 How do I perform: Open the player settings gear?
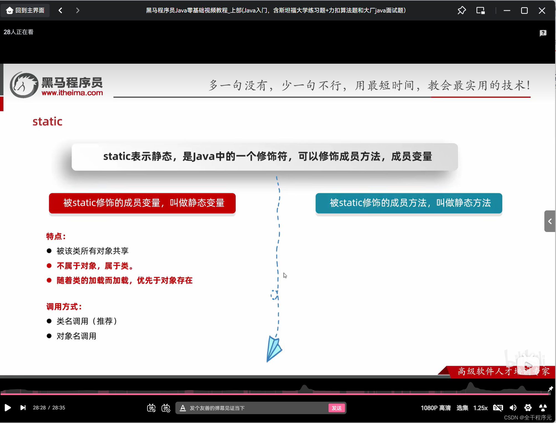click(x=528, y=407)
